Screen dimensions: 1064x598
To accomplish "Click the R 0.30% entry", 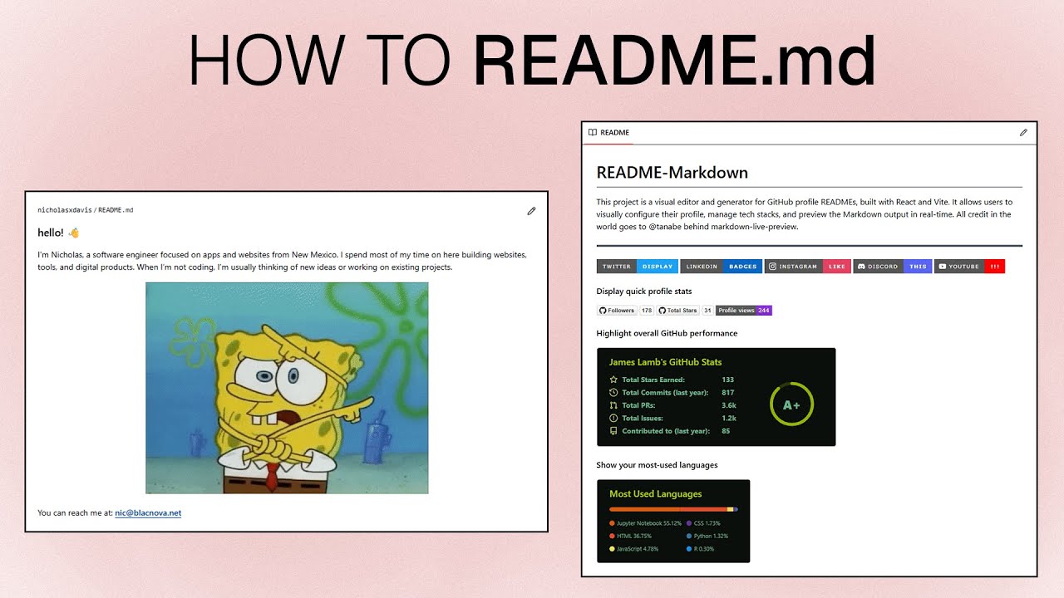I will [x=700, y=549].
